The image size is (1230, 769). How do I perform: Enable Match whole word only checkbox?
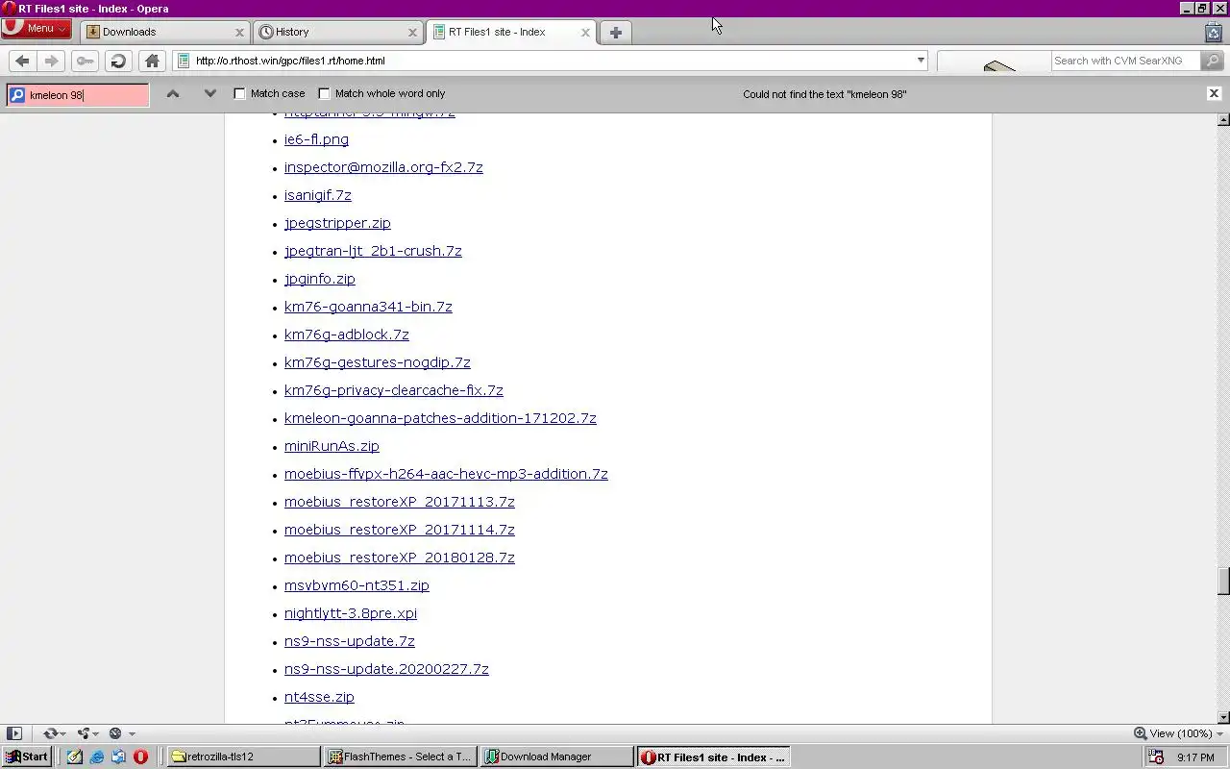pyautogui.click(x=324, y=93)
